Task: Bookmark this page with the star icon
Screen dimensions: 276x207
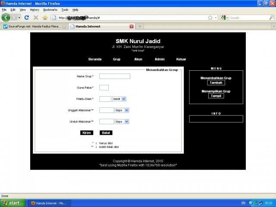Action: (210, 18)
